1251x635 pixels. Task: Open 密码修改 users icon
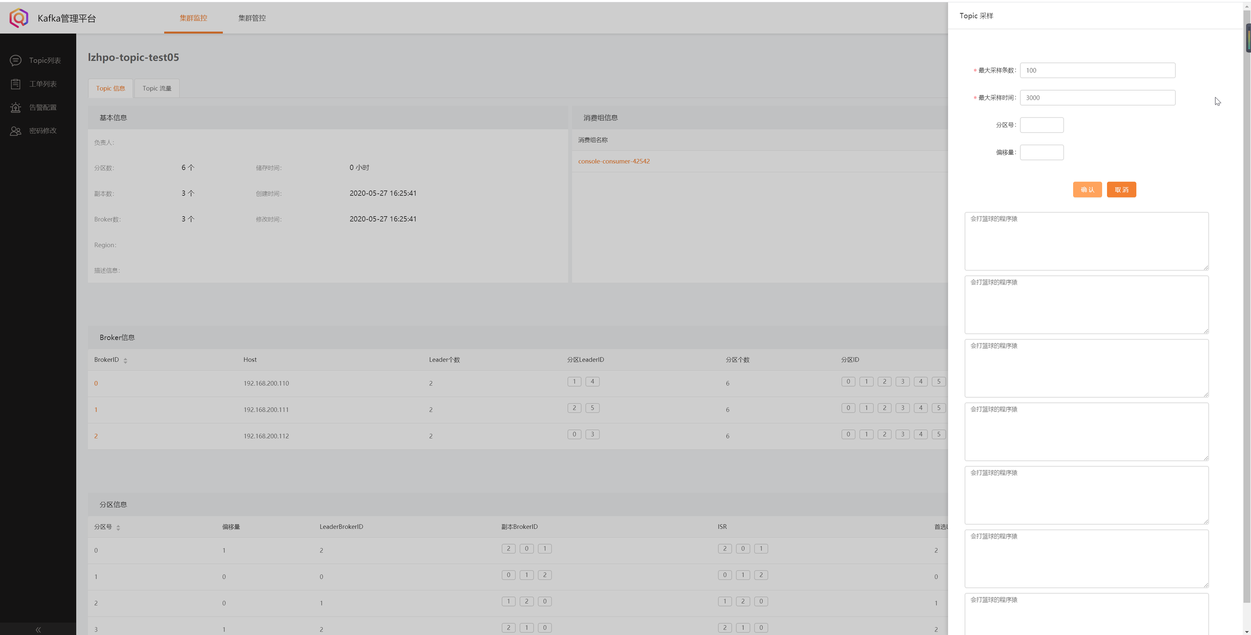16,131
